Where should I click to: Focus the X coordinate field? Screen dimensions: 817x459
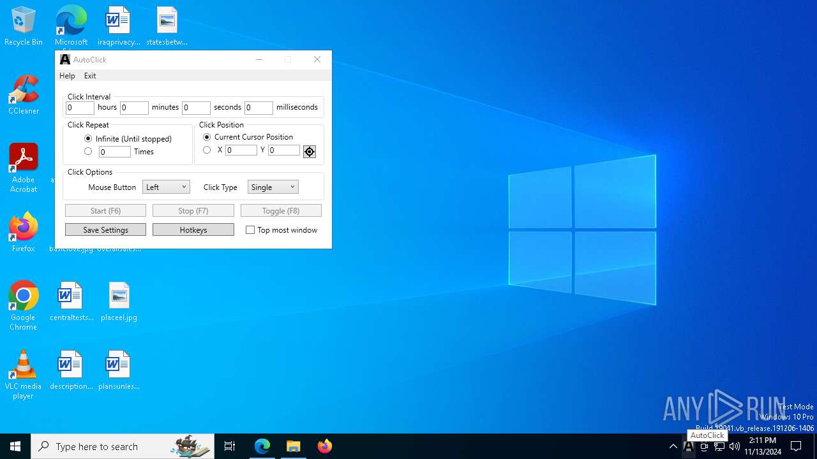[241, 150]
